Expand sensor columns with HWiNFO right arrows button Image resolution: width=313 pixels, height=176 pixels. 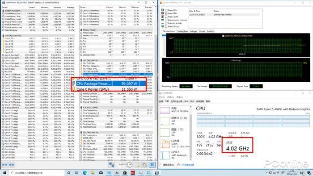(12, 165)
